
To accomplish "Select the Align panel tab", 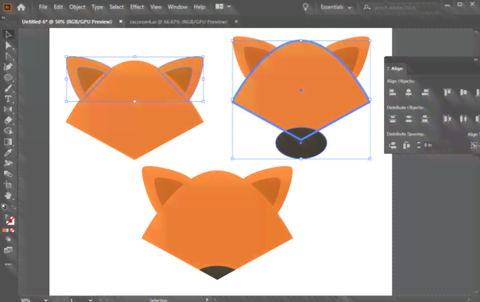I will coord(397,69).
